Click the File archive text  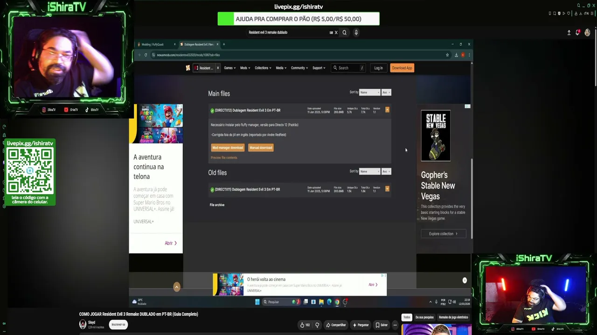(x=217, y=205)
